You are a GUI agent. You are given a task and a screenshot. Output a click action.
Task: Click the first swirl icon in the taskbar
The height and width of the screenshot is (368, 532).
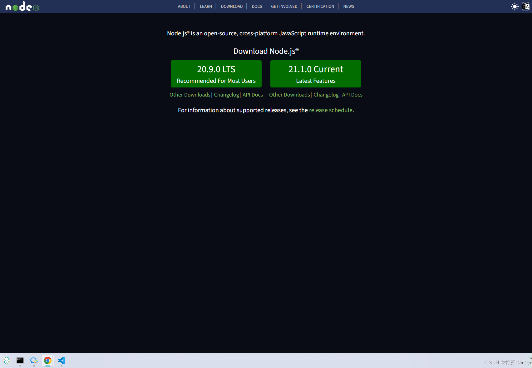pyautogui.click(x=7, y=361)
